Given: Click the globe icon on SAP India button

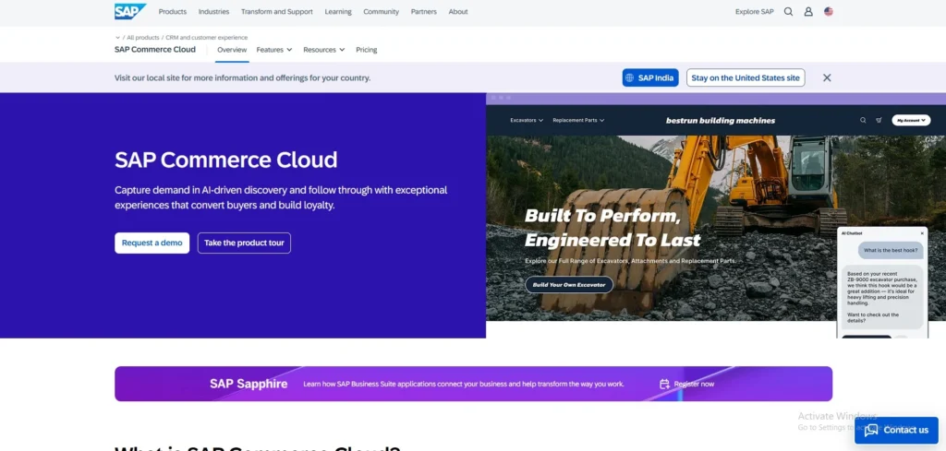Looking at the screenshot, I should (x=630, y=77).
